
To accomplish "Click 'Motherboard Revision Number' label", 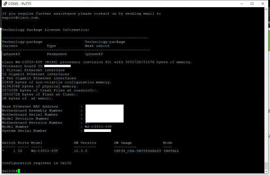I will coord(32,122).
